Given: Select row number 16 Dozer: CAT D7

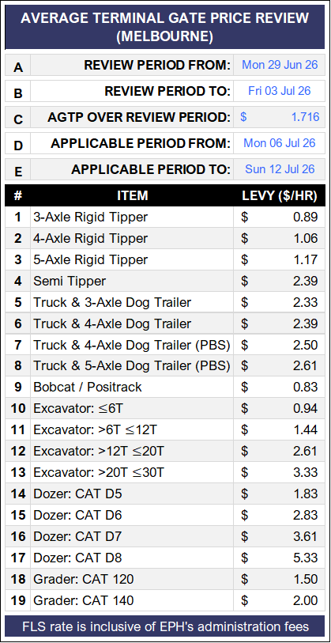Looking at the screenshot, I should click(x=166, y=536).
